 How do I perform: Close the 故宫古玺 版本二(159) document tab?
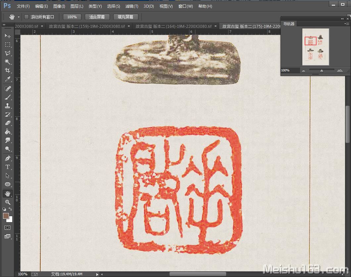tap(129, 26)
